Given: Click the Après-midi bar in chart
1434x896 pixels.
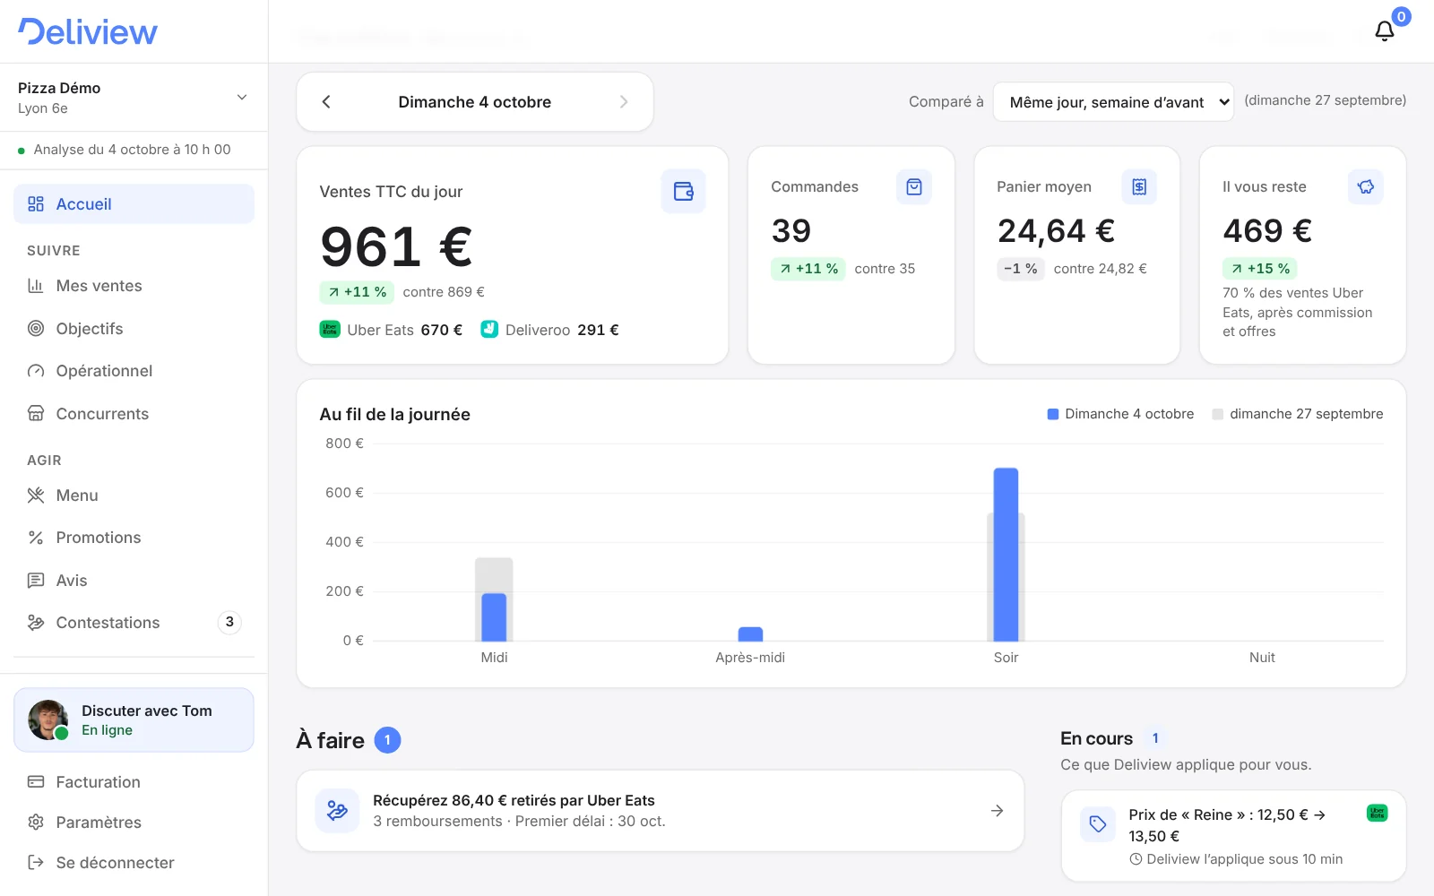Looking at the screenshot, I should [750, 634].
